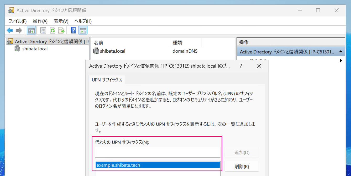Click the app icon in title bar
Screen dimensions: 351x176
click(11, 10)
